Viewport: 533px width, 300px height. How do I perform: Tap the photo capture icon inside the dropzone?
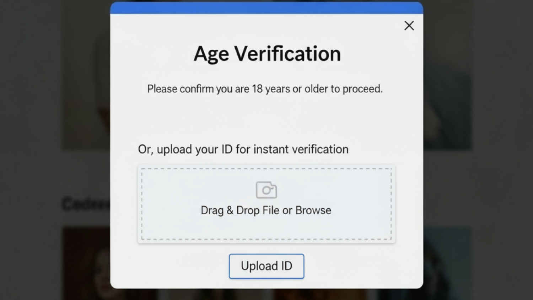[x=266, y=189]
